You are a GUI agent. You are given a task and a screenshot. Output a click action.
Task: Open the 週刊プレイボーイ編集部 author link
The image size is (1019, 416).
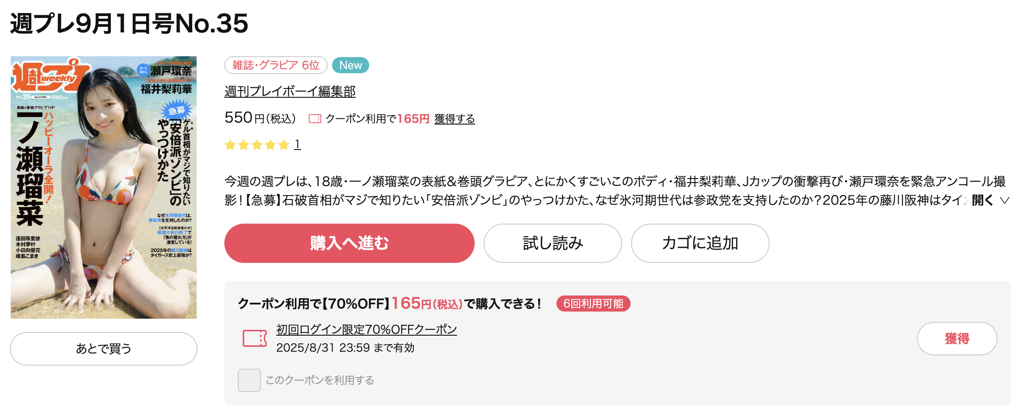290,91
